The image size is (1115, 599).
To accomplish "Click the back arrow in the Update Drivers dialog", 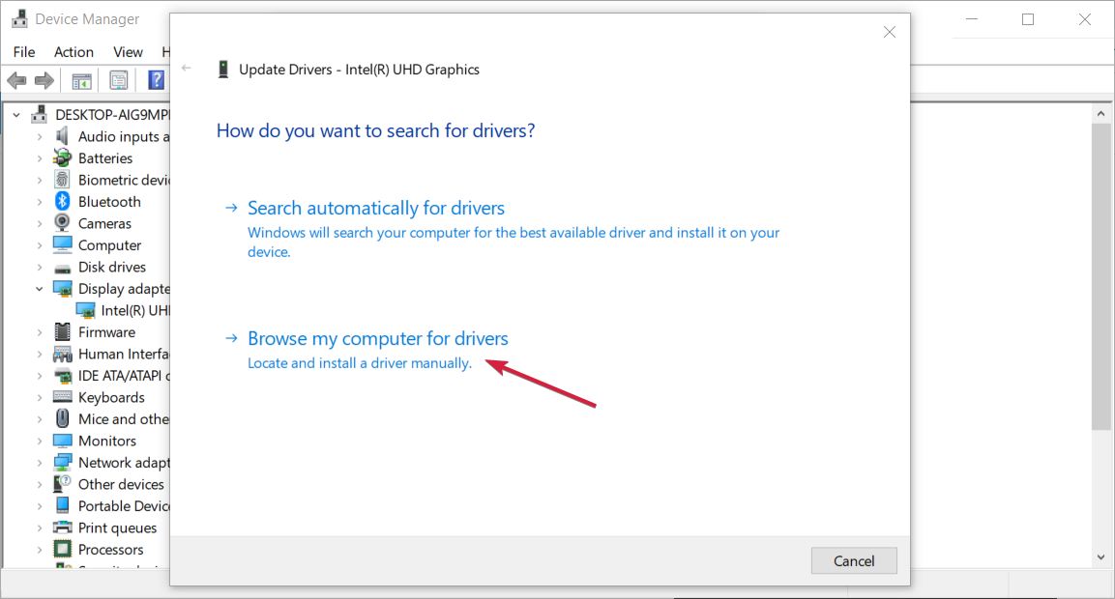I will [x=186, y=69].
